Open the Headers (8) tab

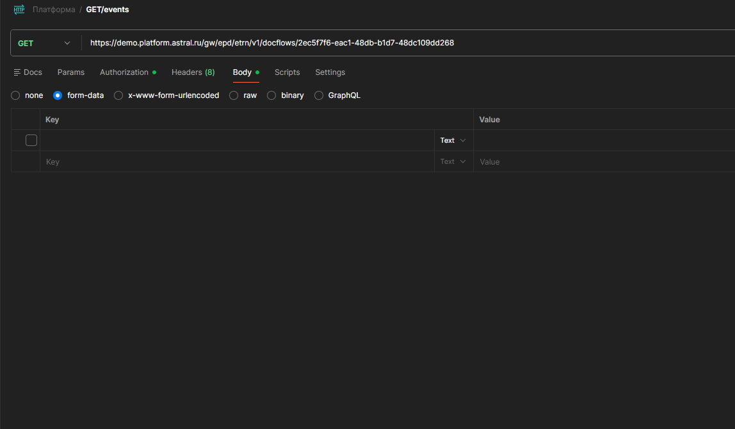click(193, 72)
